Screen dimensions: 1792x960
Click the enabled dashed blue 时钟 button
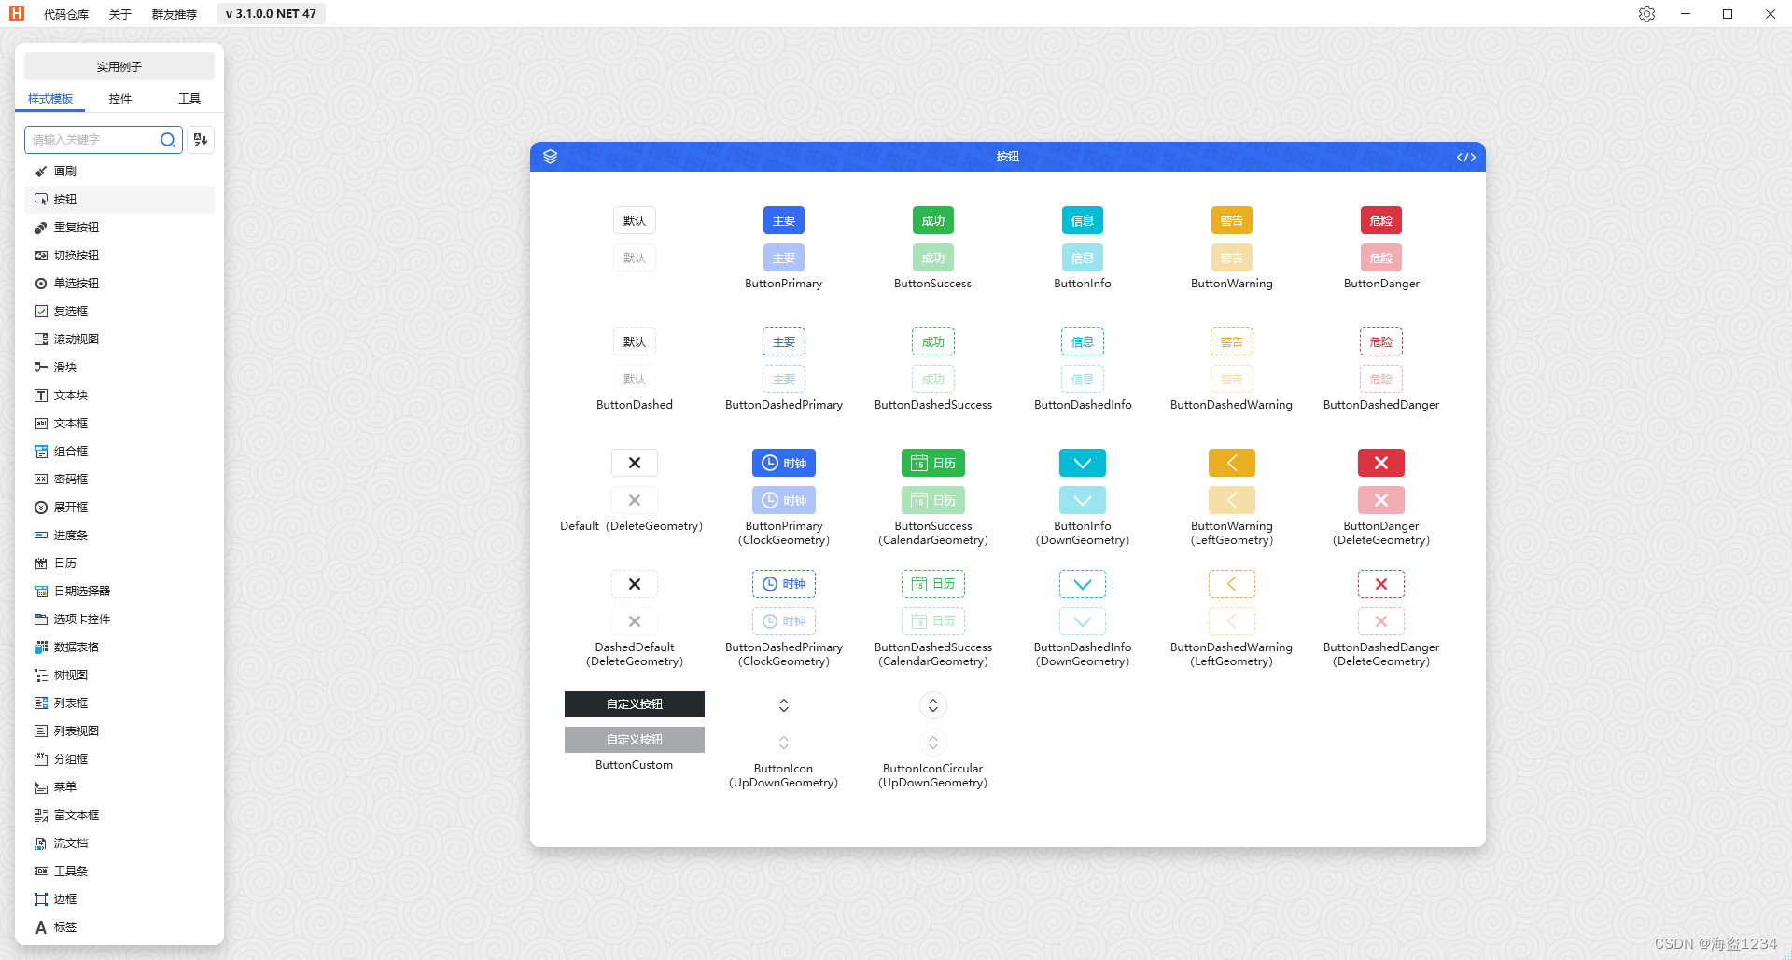[784, 584]
